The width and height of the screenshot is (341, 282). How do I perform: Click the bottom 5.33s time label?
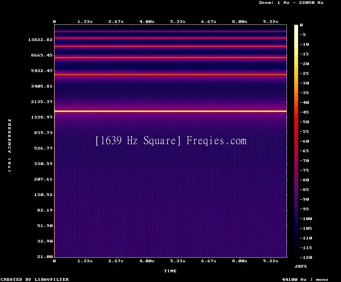tap(178, 261)
